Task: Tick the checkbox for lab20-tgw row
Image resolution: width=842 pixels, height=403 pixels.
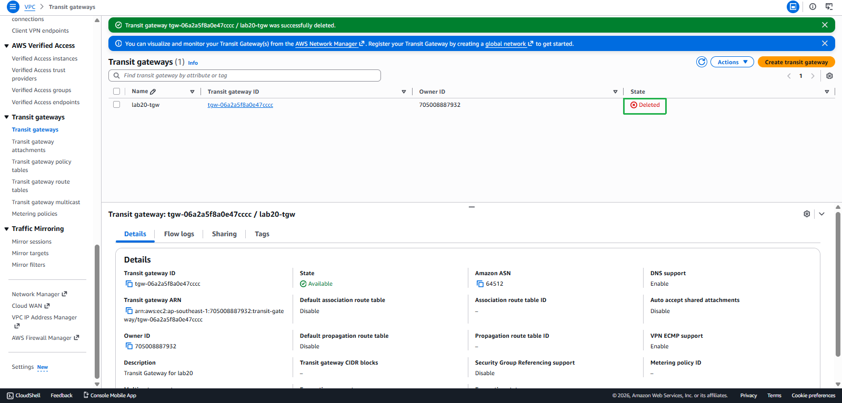Action: click(x=116, y=105)
